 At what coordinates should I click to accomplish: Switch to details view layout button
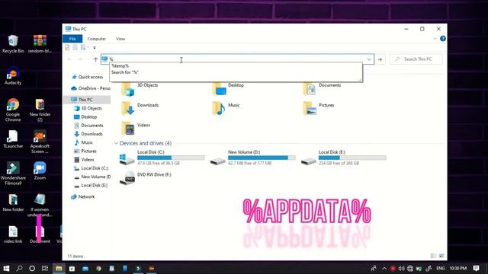433,256
